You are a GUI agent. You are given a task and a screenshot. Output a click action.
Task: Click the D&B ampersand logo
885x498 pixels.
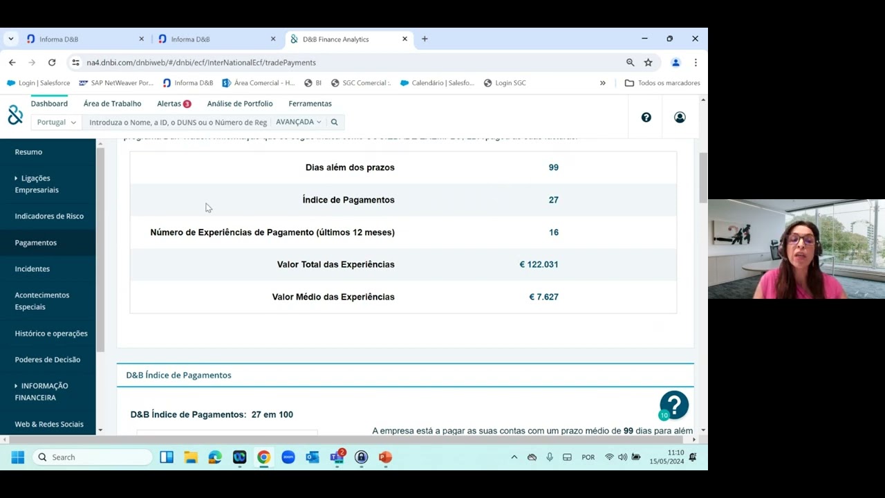15,115
